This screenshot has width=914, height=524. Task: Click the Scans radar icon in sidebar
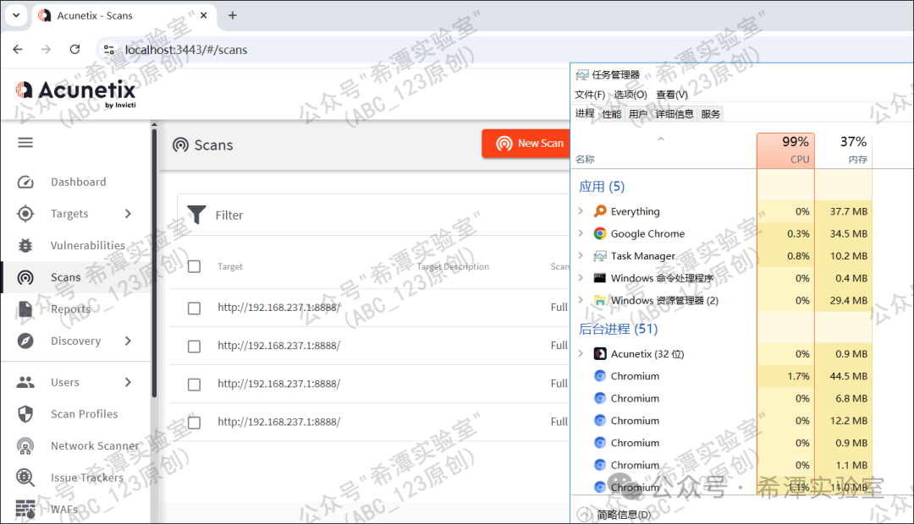(25, 278)
